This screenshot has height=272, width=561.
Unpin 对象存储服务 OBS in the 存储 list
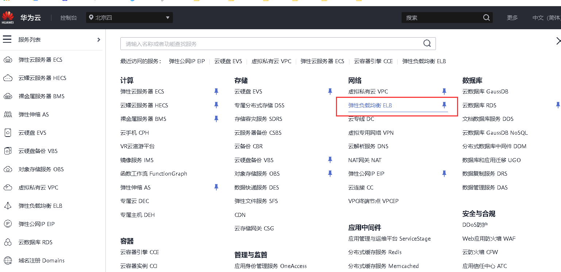[x=330, y=173]
